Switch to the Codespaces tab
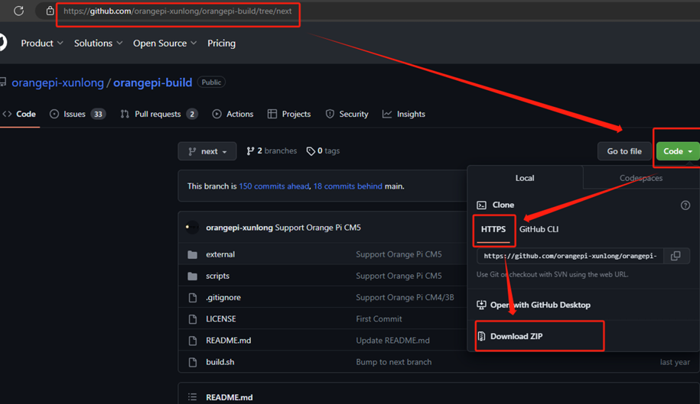Viewport: 700px width, 404px height. point(641,178)
